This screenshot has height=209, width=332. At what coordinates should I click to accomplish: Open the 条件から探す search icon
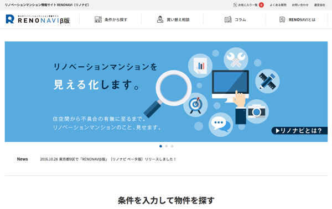[x=98, y=20]
